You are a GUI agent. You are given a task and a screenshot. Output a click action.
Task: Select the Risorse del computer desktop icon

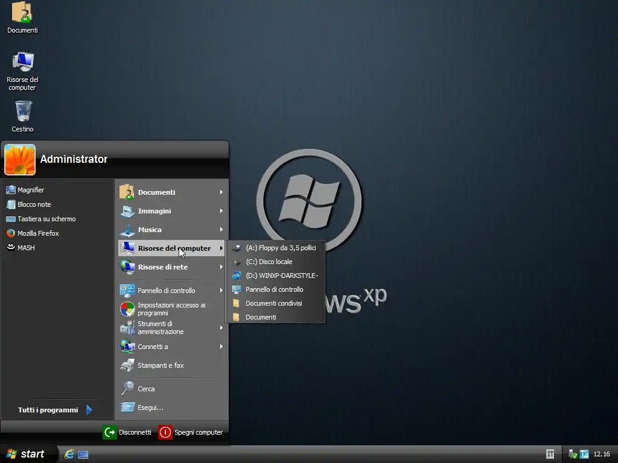click(x=22, y=71)
